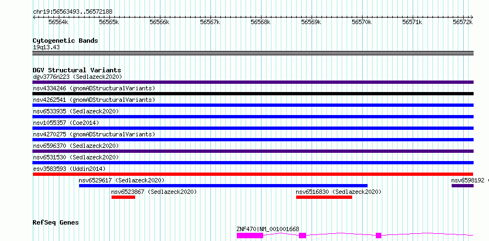The image size is (489, 241).
Task: Select the blue nsv4262541 variant bar
Action: [253, 105]
